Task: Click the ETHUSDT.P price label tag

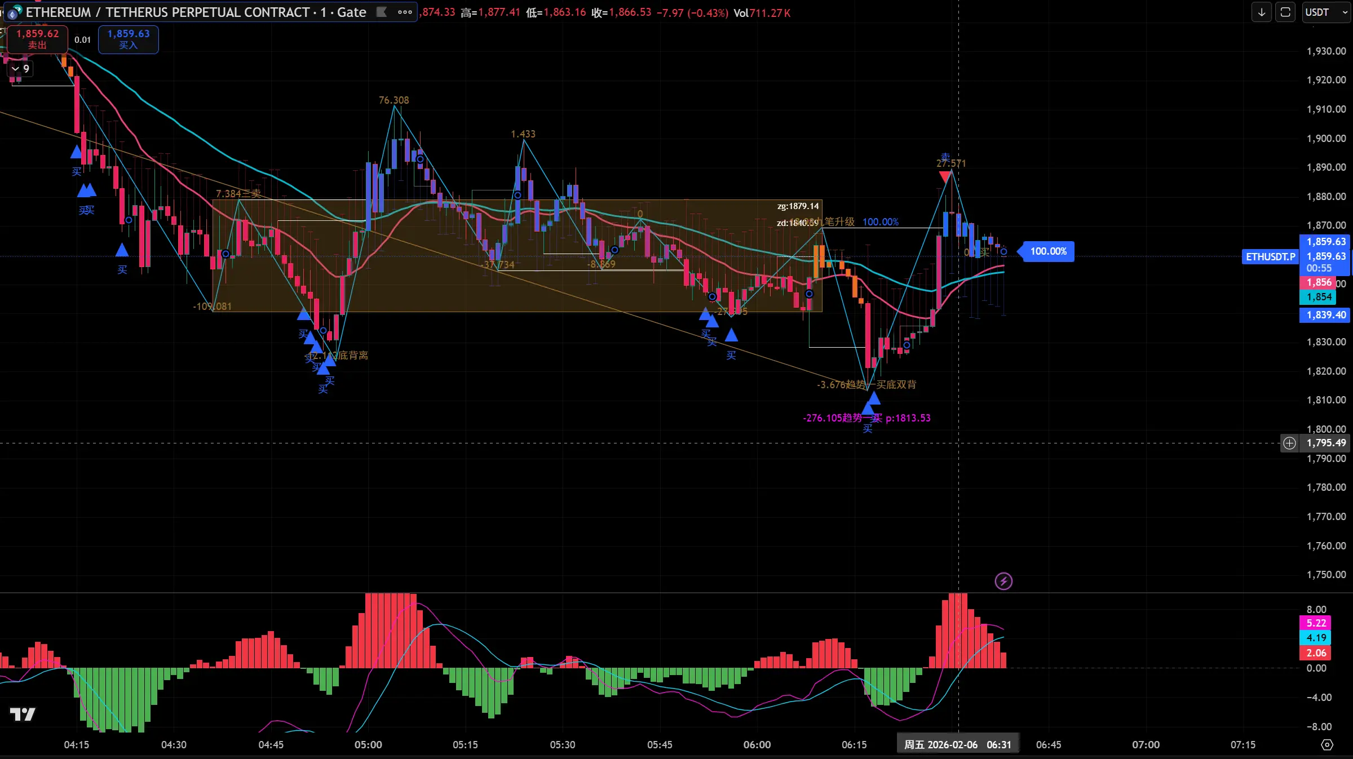Action: pos(1270,257)
